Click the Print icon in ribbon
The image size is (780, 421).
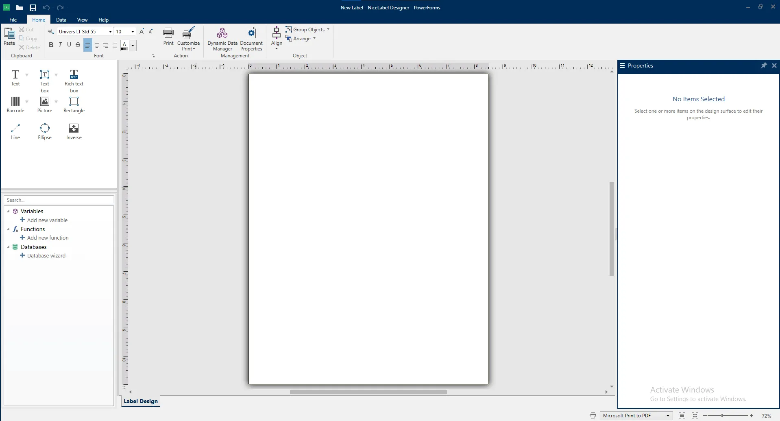click(x=168, y=36)
